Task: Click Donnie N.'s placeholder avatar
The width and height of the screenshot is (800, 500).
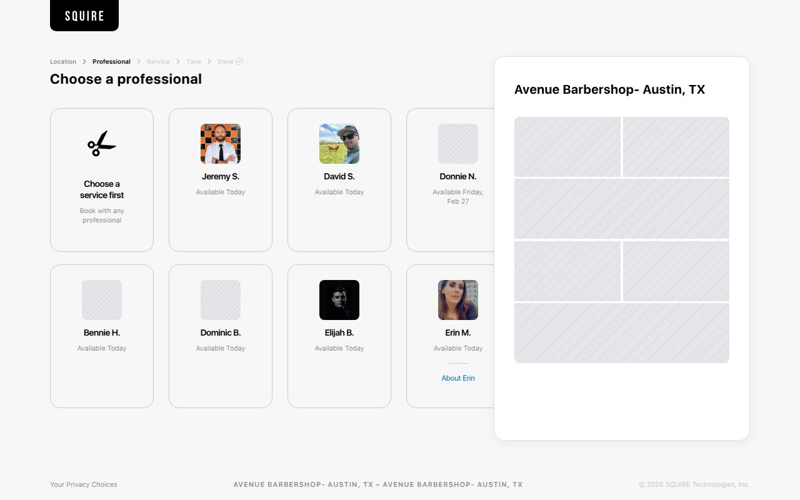Action: (x=458, y=144)
